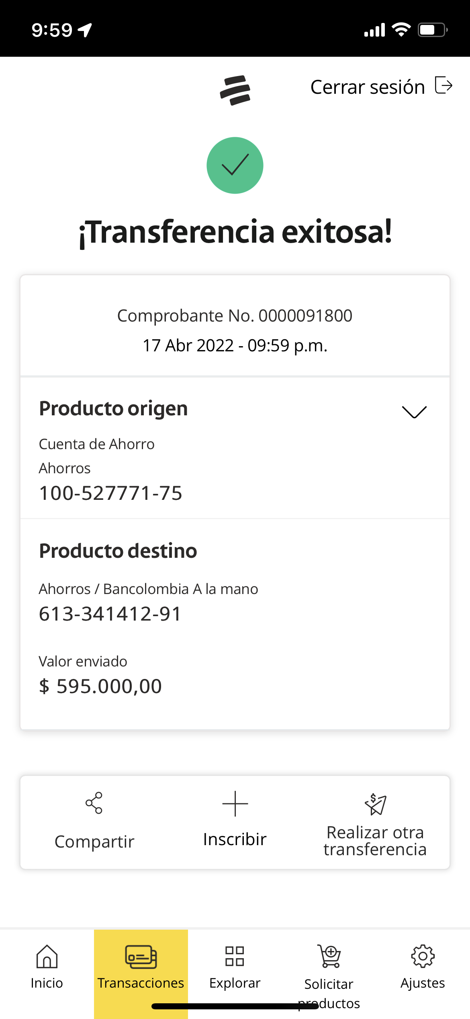Tap the grid icon for Explorar

[235, 956]
